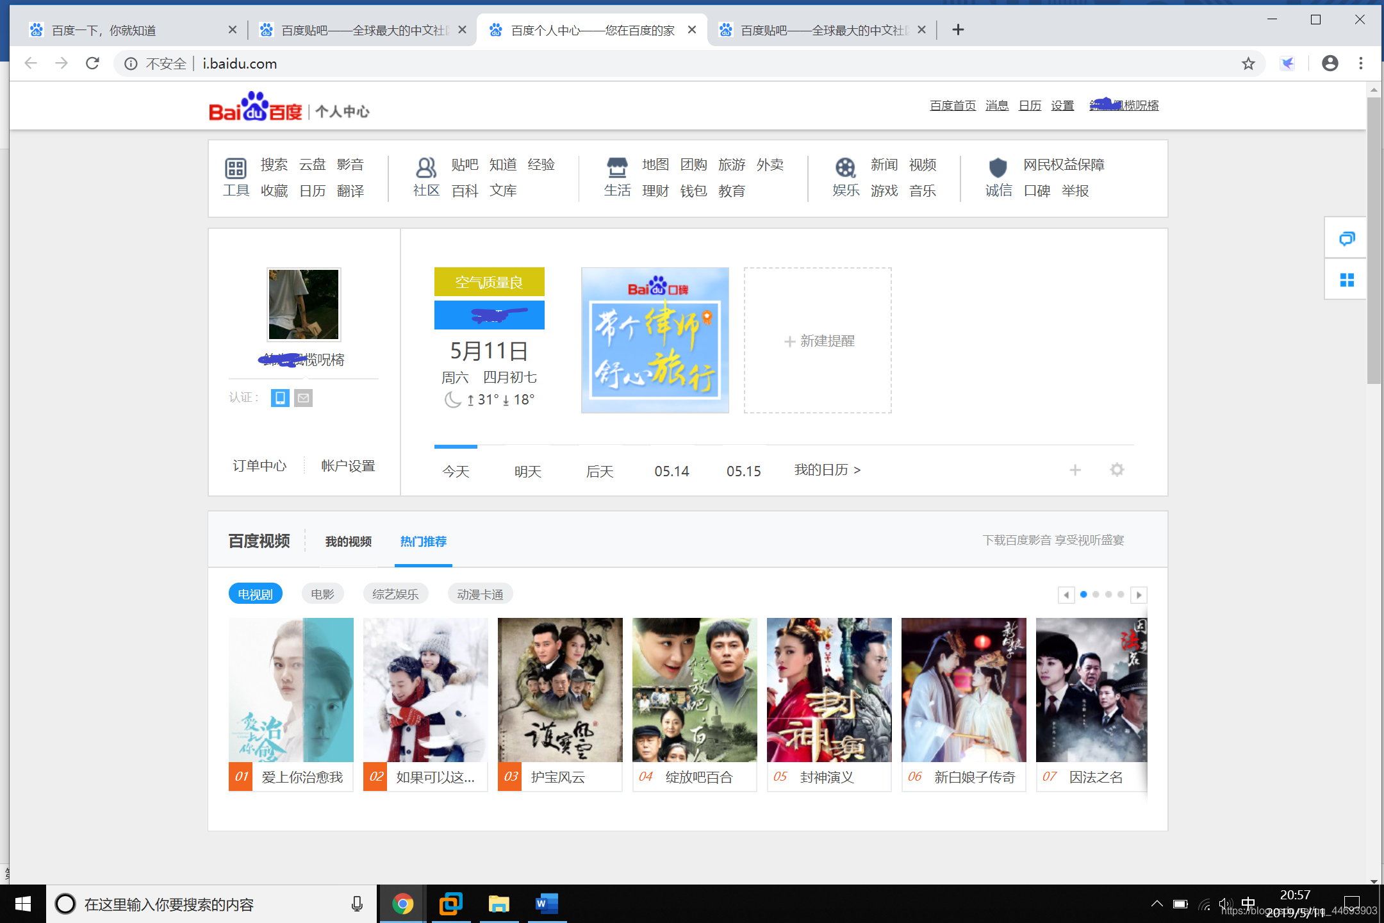Select the 05.14 calendar tab
The width and height of the screenshot is (1384, 923).
coord(671,471)
